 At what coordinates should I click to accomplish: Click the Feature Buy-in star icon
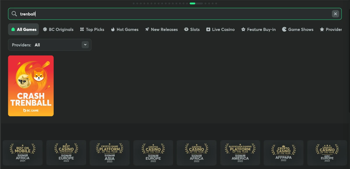[243, 29]
